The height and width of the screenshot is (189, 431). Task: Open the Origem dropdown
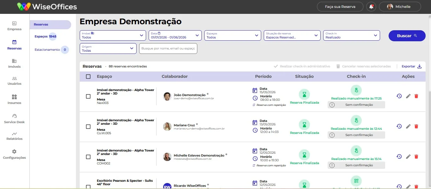(x=108, y=49)
